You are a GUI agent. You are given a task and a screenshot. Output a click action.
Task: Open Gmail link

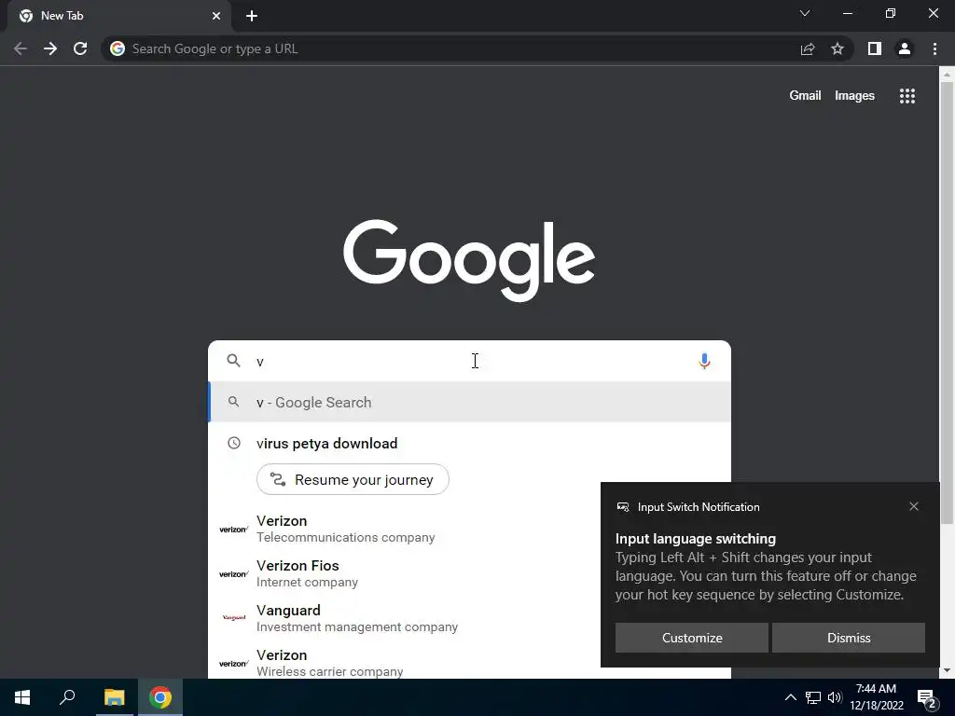click(805, 96)
